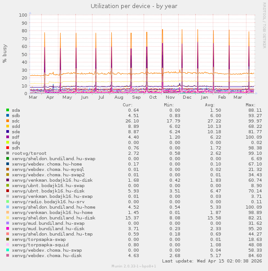
Task: Click sdf max value 100.09
Action: coord(254,137)
